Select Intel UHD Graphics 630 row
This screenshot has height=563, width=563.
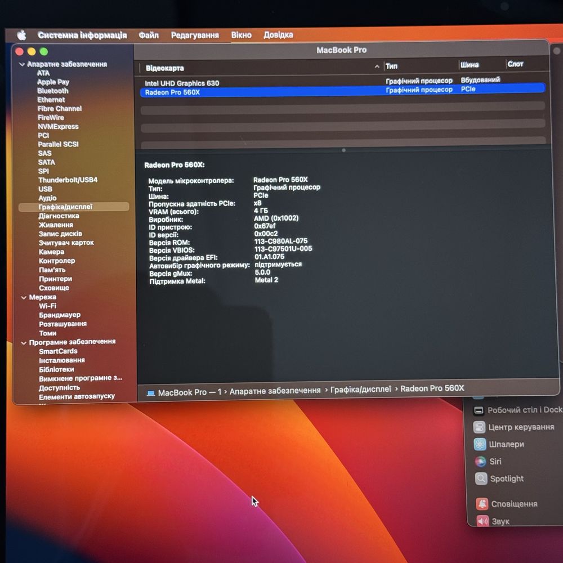(x=342, y=82)
